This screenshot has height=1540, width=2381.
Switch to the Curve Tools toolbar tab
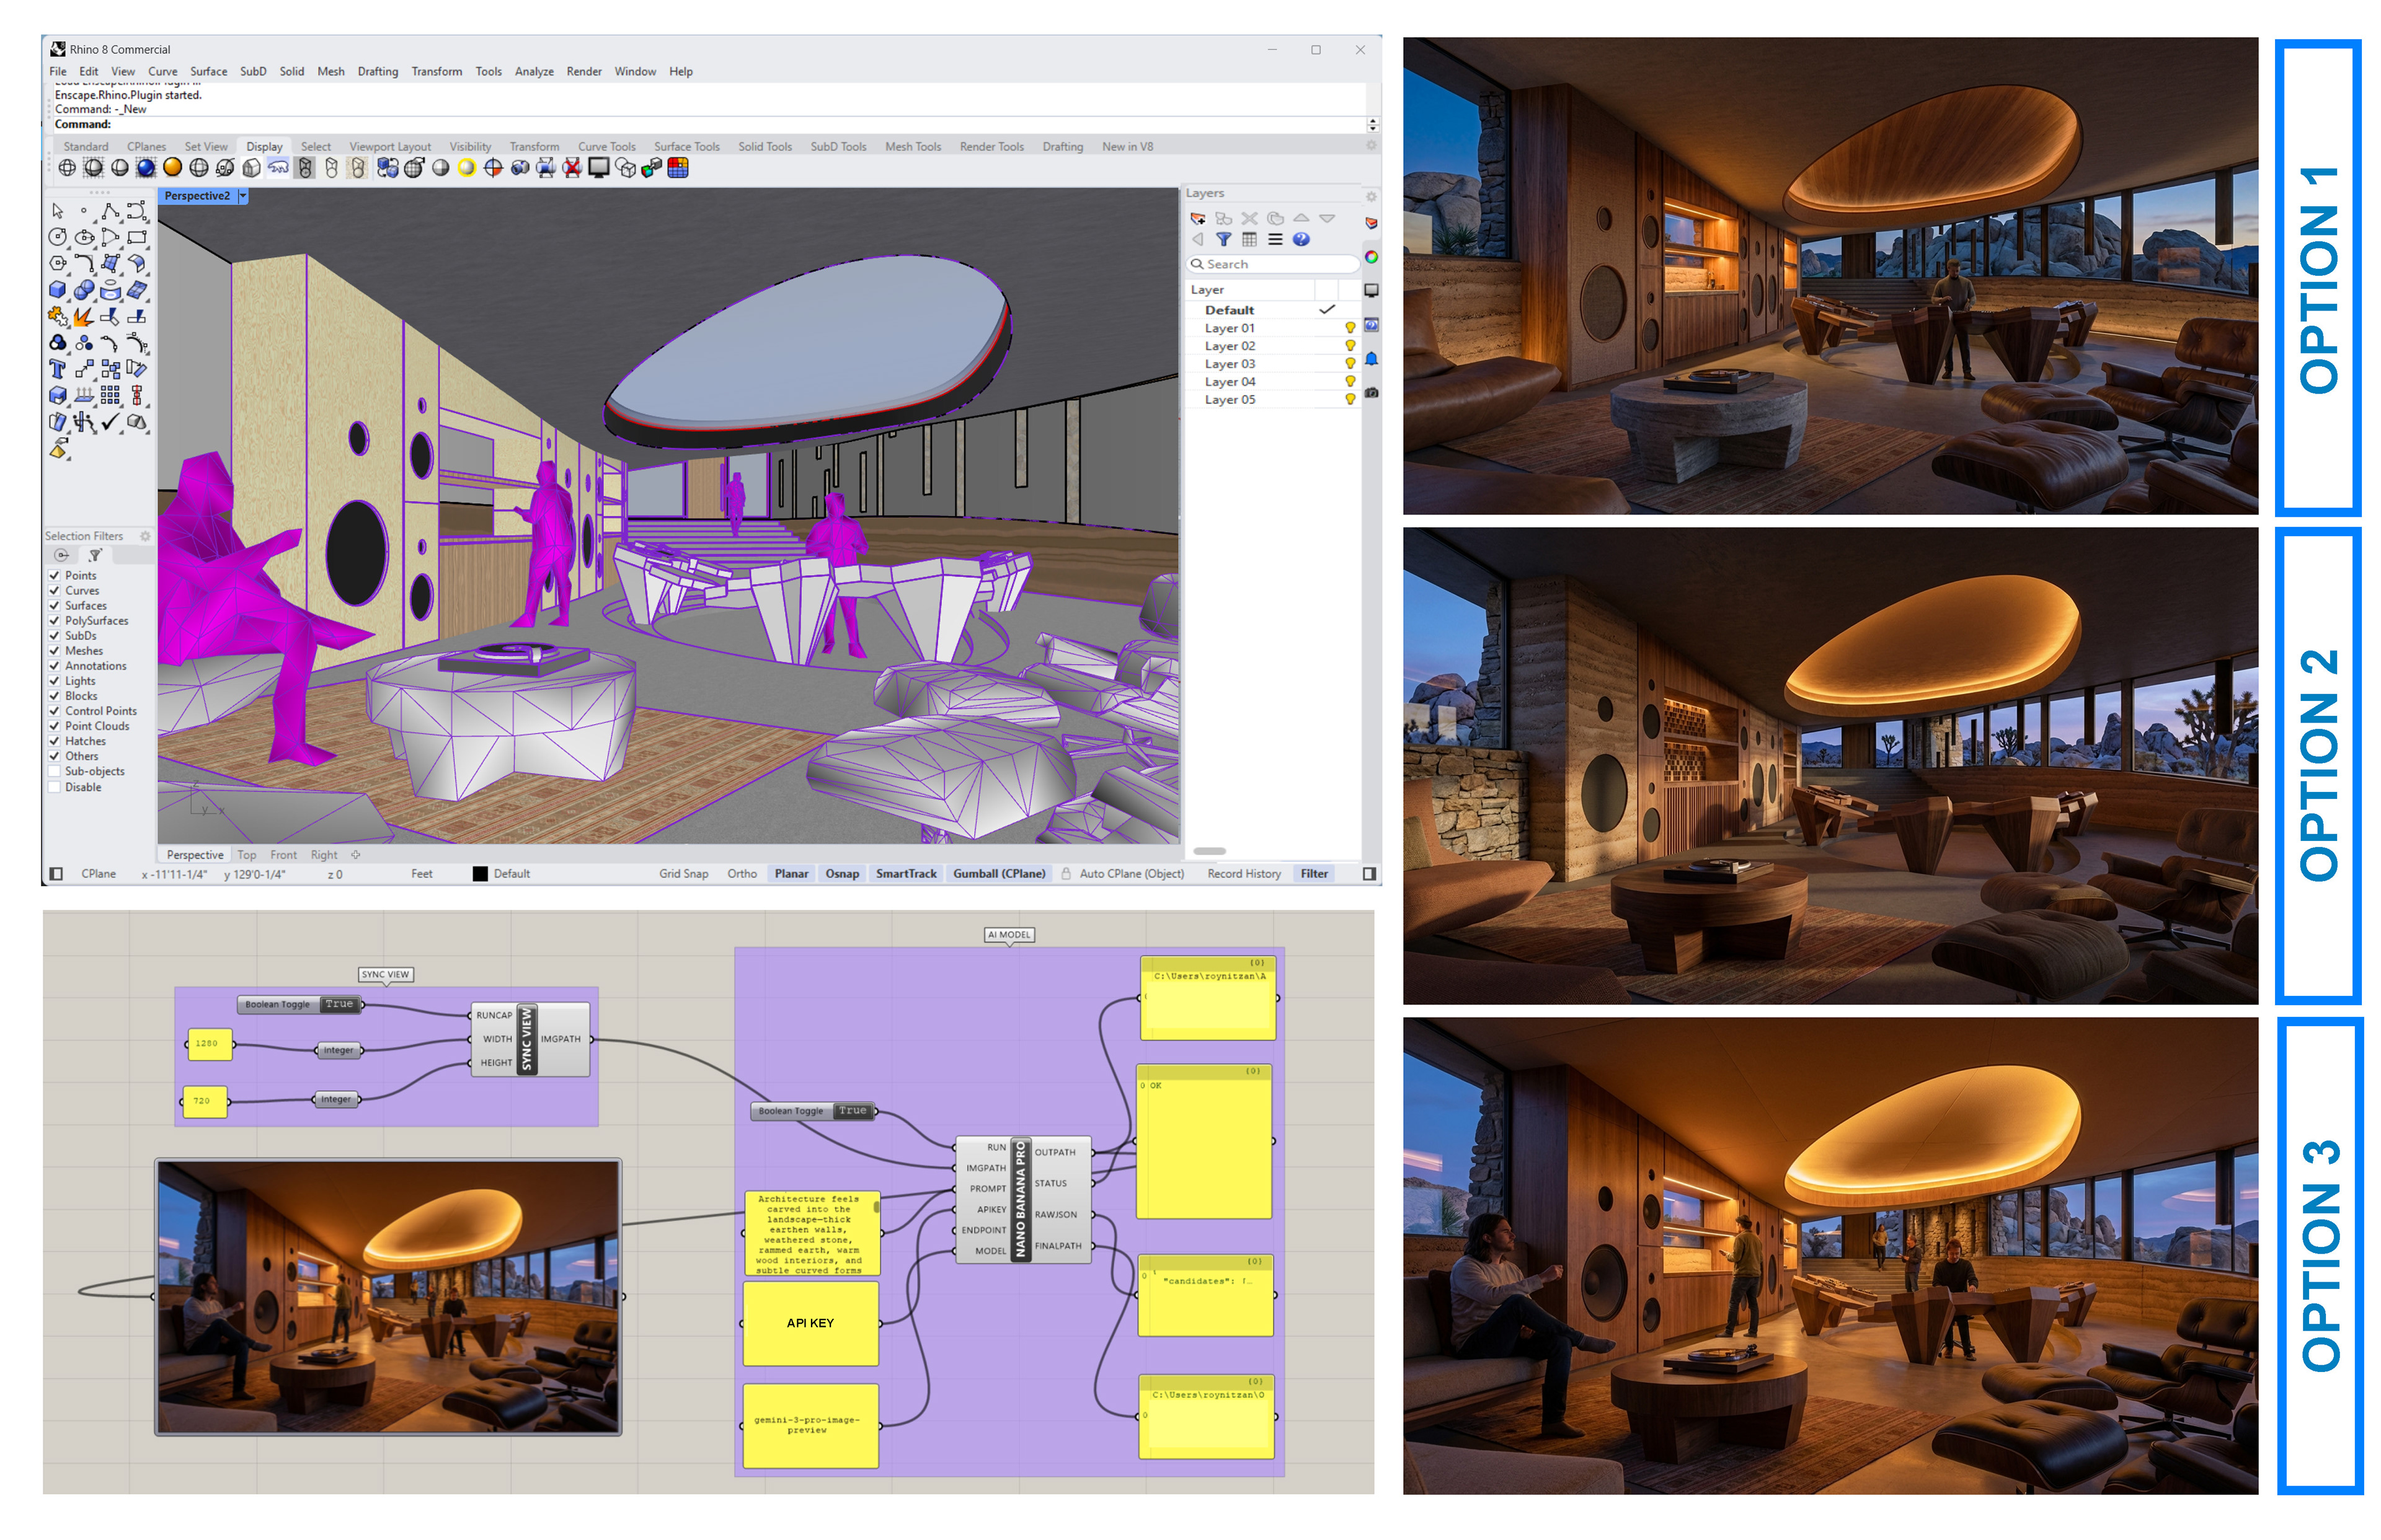click(x=606, y=147)
